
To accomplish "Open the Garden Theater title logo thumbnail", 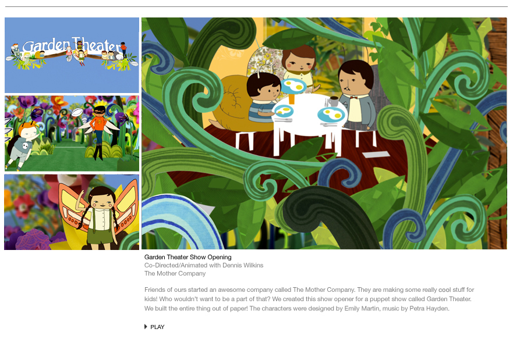I will click(x=72, y=55).
